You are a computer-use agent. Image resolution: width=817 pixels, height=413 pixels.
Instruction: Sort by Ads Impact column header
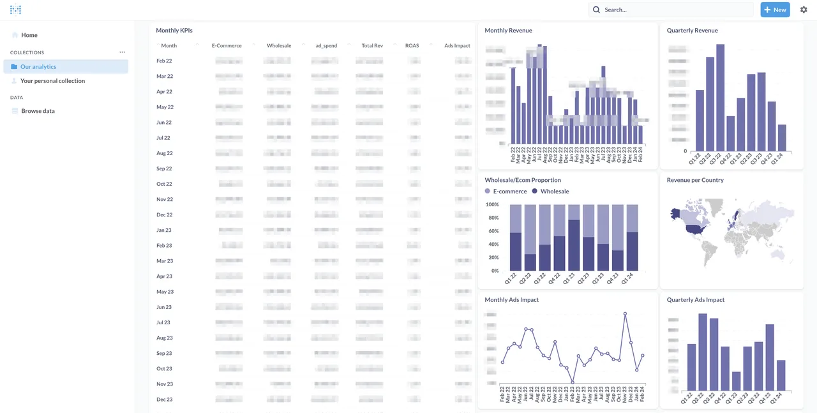pyautogui.click(x=458, y=46)
